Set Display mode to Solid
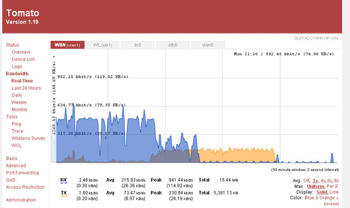Image resolution: width=350 pixels, height=208 pixels. click(x=322, y=192)
